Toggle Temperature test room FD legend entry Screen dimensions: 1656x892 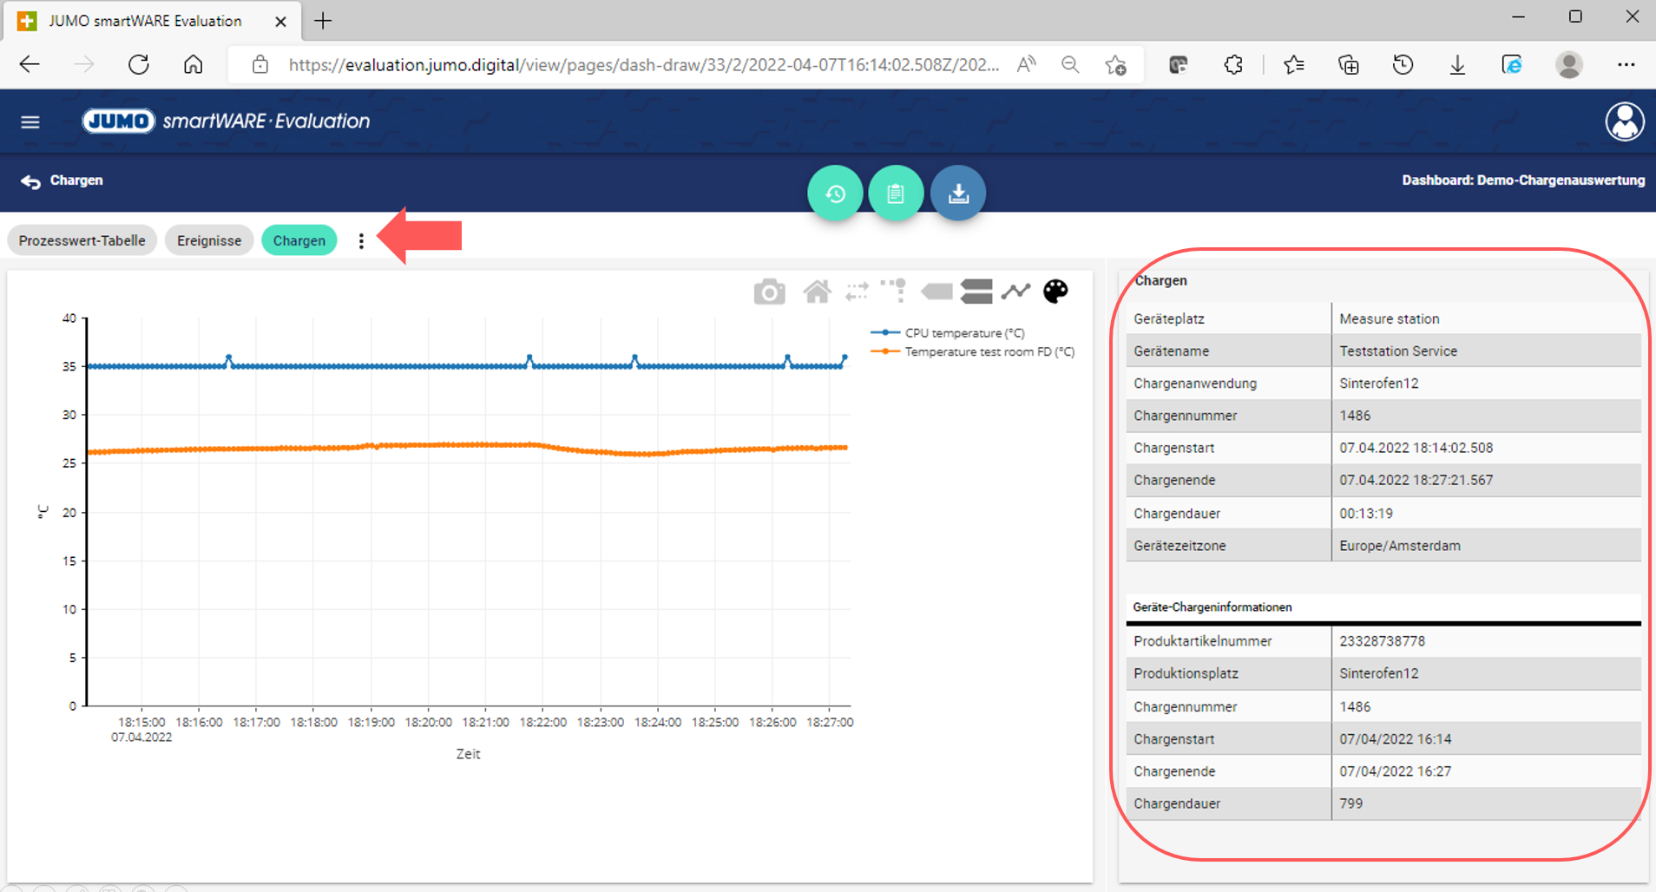[x=989, y=352]
